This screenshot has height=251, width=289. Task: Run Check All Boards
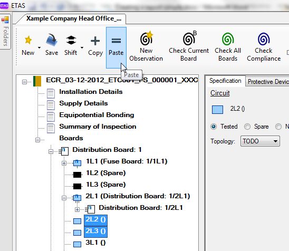[228, 47]
